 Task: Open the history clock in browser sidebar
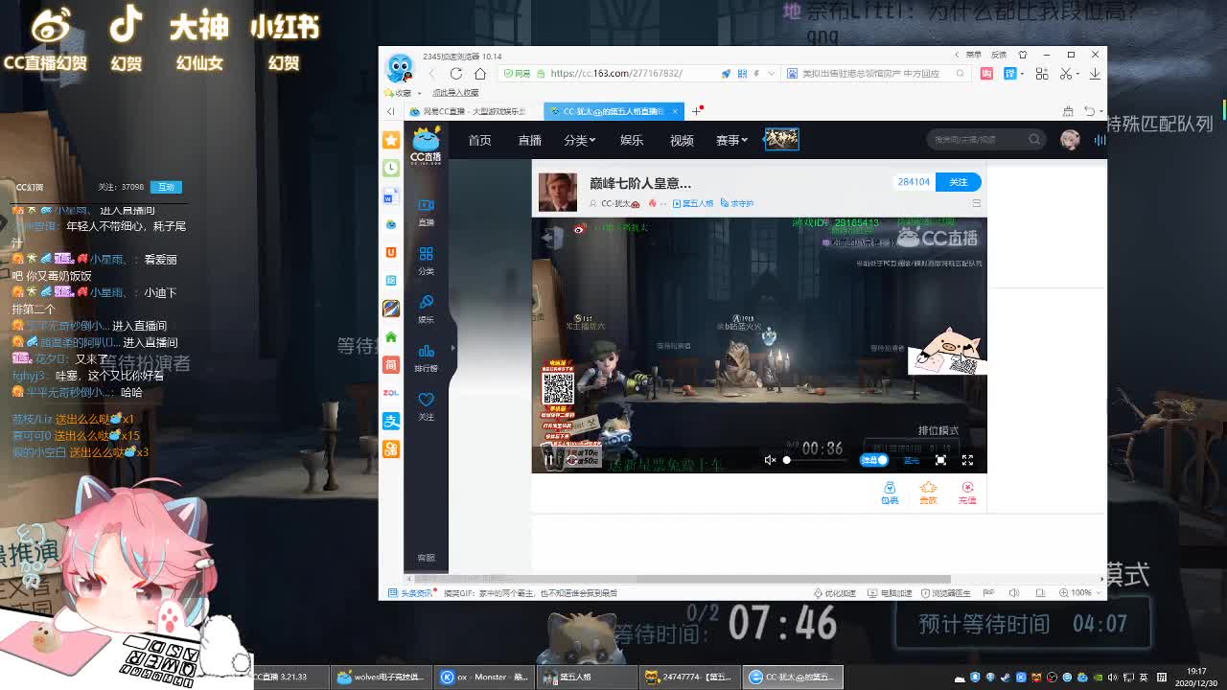[391, 168]
